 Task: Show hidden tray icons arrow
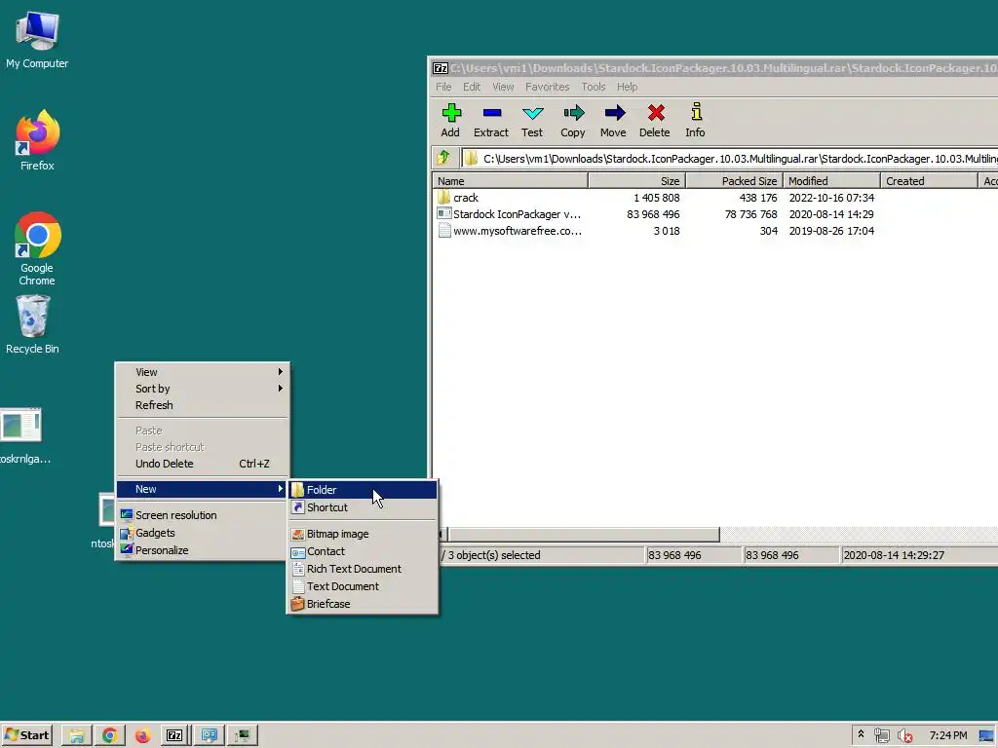[x=862, y=734]
